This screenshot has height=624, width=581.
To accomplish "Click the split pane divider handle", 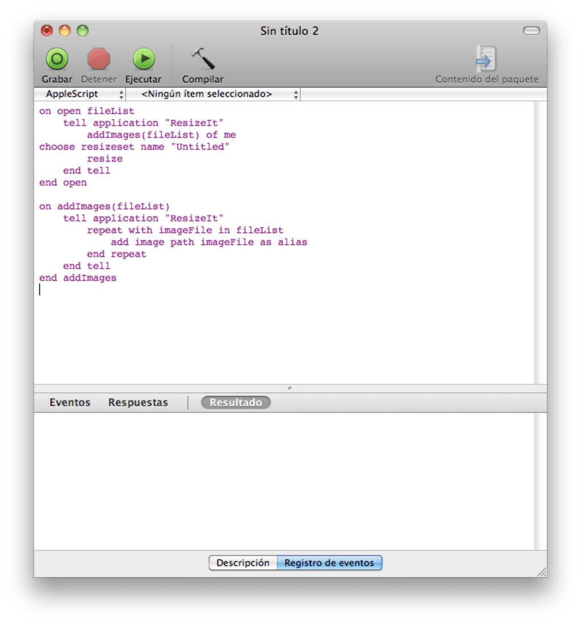I will click(290, 388).
